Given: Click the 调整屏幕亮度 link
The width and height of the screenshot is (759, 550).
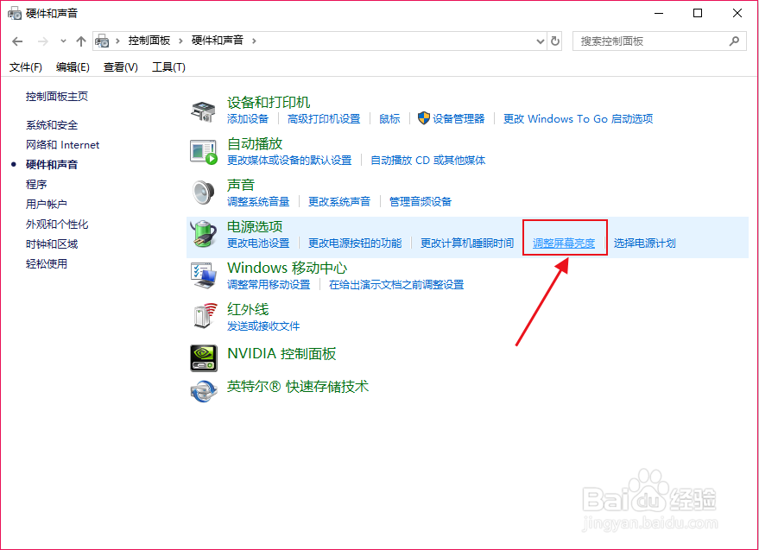Looking at the screenshot, I should coord(565,243).
